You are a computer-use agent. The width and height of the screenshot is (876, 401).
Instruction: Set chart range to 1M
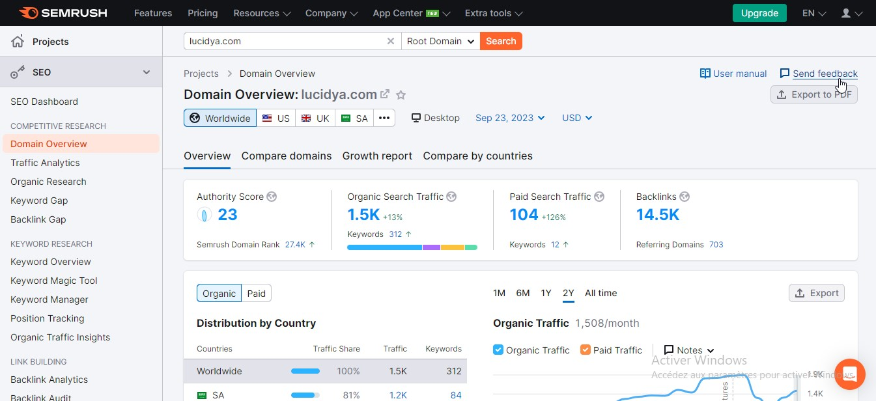tap(500, 293)
